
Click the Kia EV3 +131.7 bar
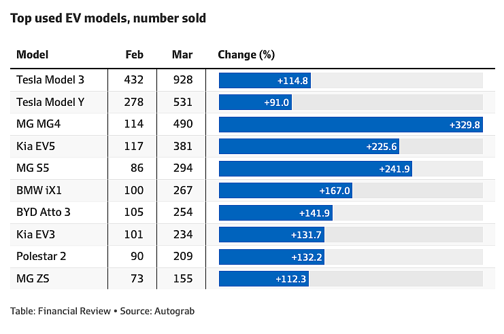tap(271, 235)
